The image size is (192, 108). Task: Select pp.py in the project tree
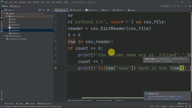13,22
